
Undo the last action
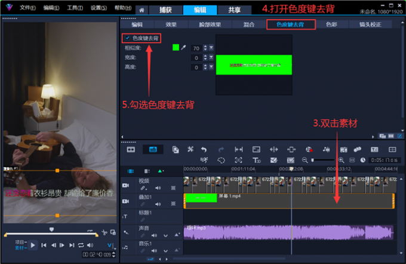[204, 149]
